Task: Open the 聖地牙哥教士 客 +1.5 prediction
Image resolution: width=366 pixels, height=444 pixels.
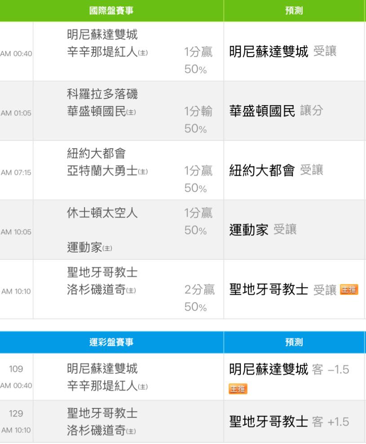Action: [x=289, y=422]
